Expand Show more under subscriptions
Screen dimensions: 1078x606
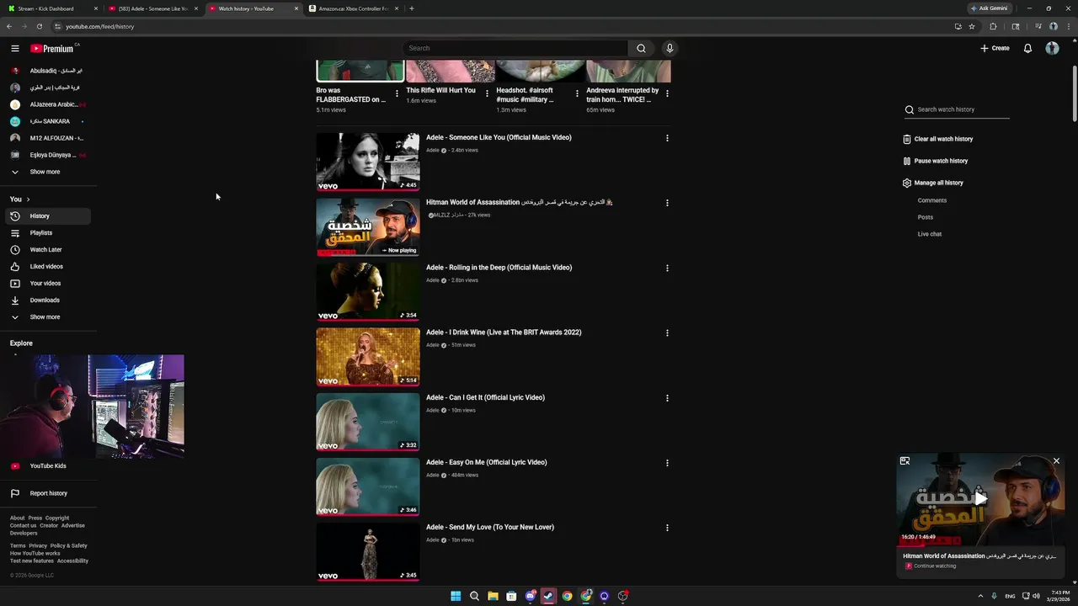click(x=45, y=172)
